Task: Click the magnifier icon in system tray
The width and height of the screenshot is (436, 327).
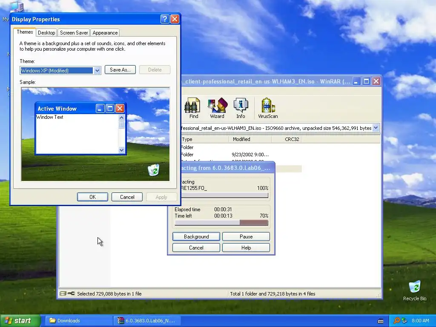Action: (x=397, y=321)
